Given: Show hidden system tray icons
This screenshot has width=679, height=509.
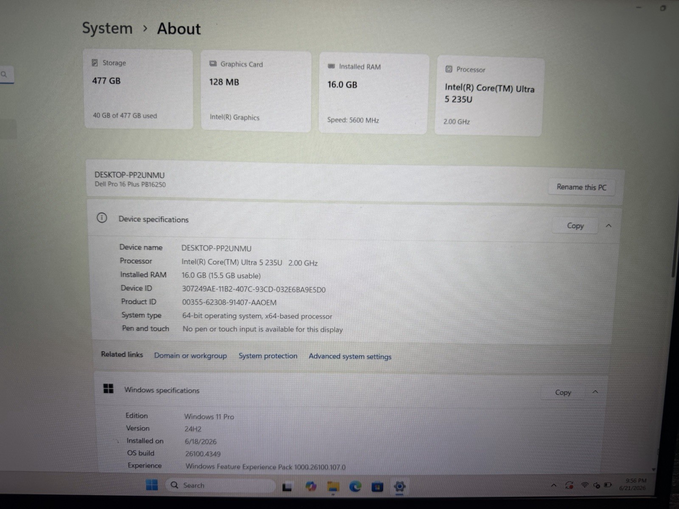Looking at the screenshot, I should pos(553,485).
